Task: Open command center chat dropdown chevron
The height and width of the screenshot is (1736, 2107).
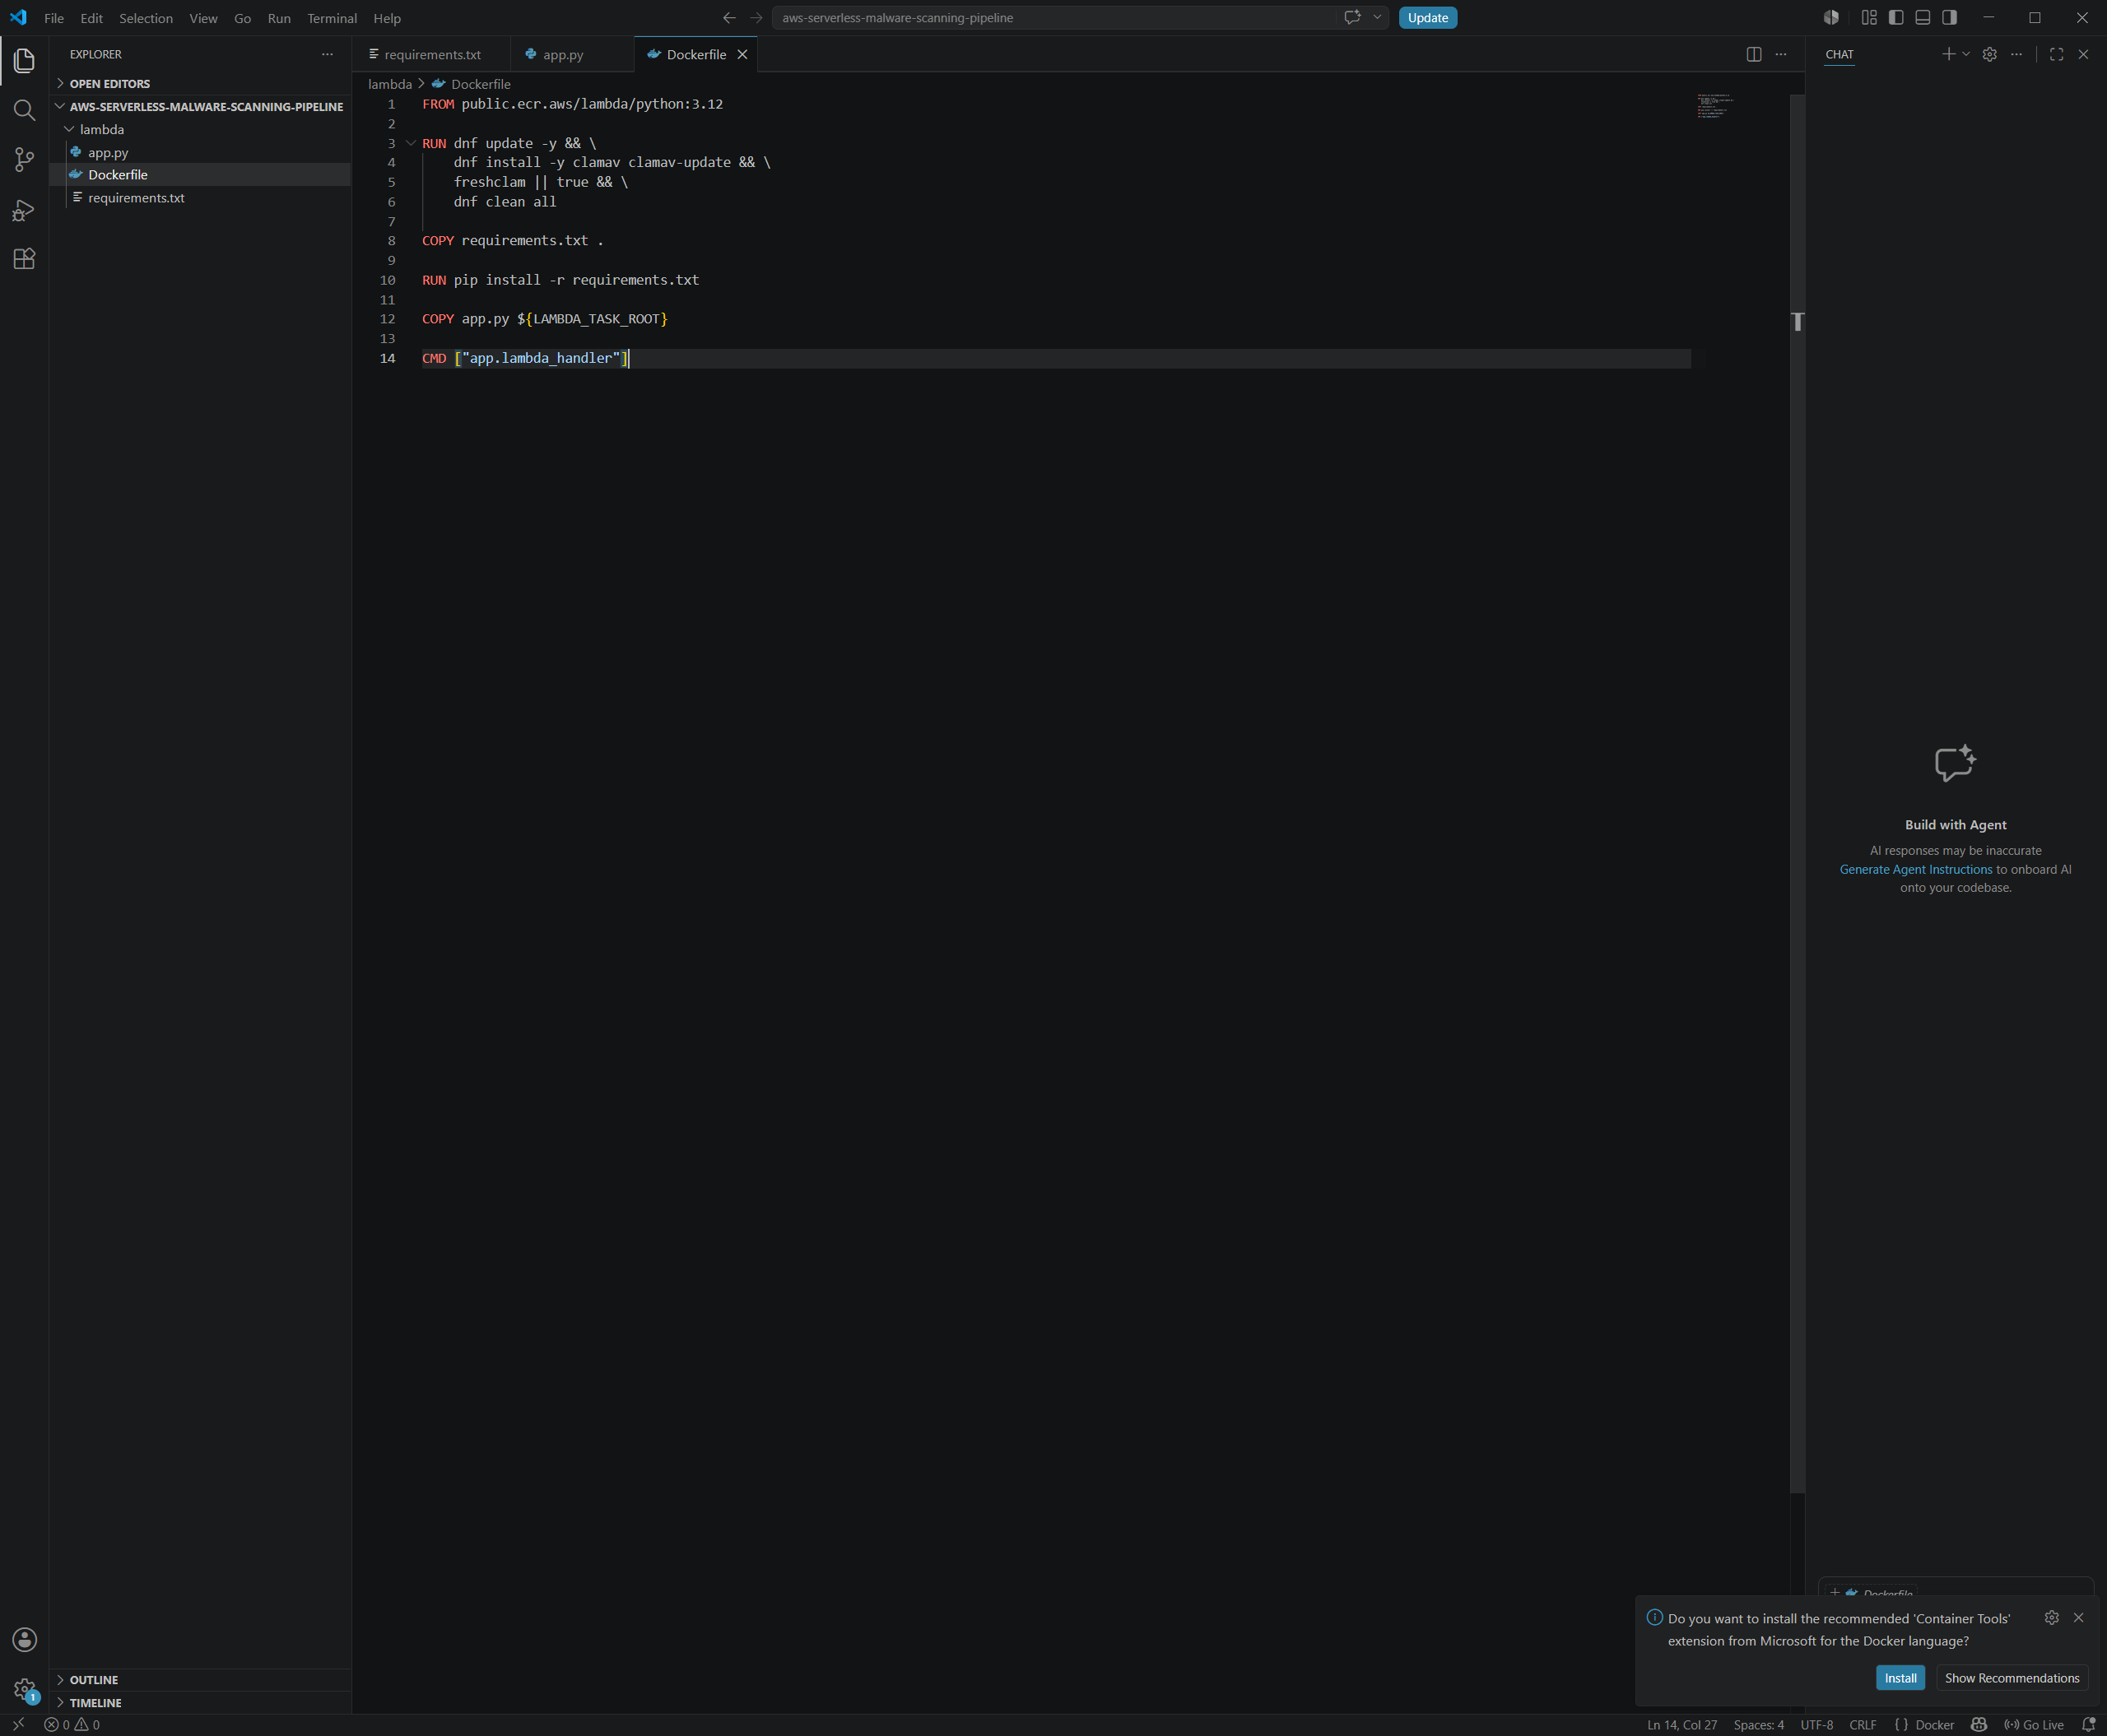Action: [x=1377, y=17]
